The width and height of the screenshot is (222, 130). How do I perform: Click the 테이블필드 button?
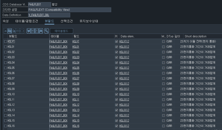pos(62,31)
